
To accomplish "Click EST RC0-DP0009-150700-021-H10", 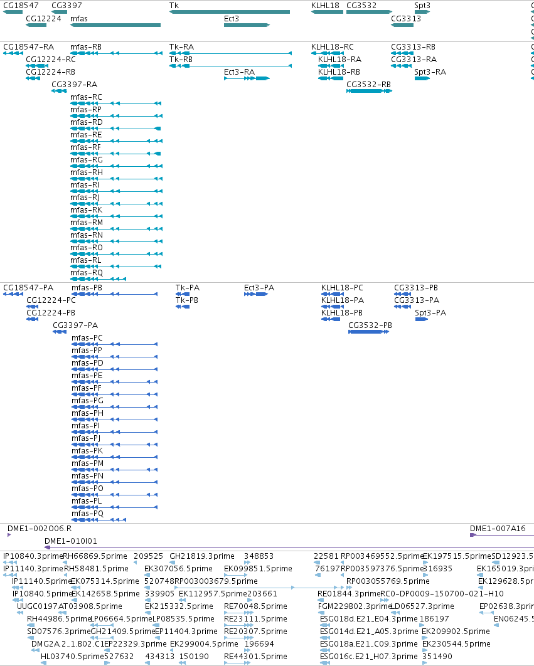I will [442, 594].
